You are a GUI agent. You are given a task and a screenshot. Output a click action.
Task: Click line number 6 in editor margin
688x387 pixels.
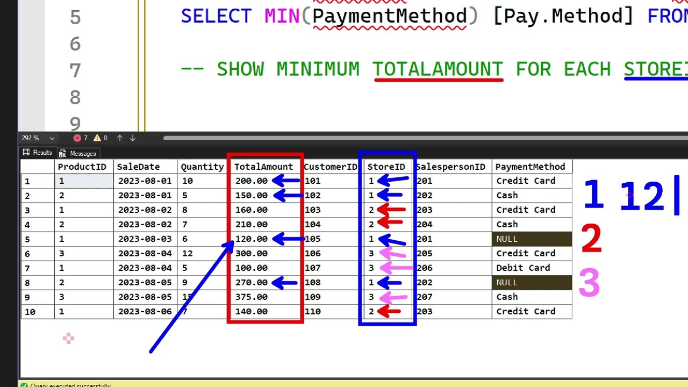click(x=75, y=44)
